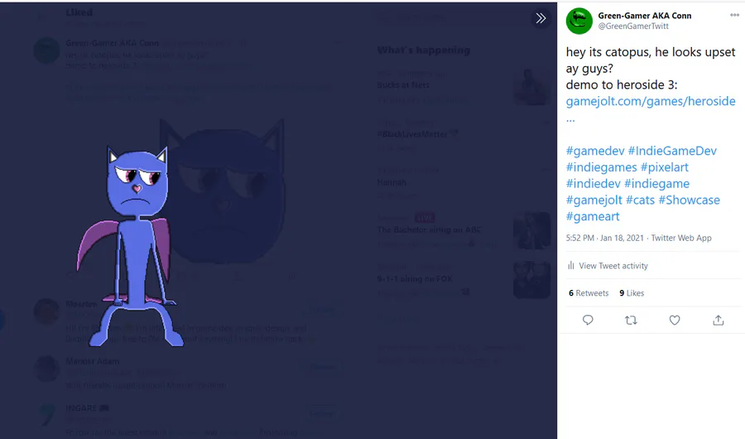The width and height of the screenshot is (745, 439).
Task: Click the share upload icon
Action: tap(718, 320)
